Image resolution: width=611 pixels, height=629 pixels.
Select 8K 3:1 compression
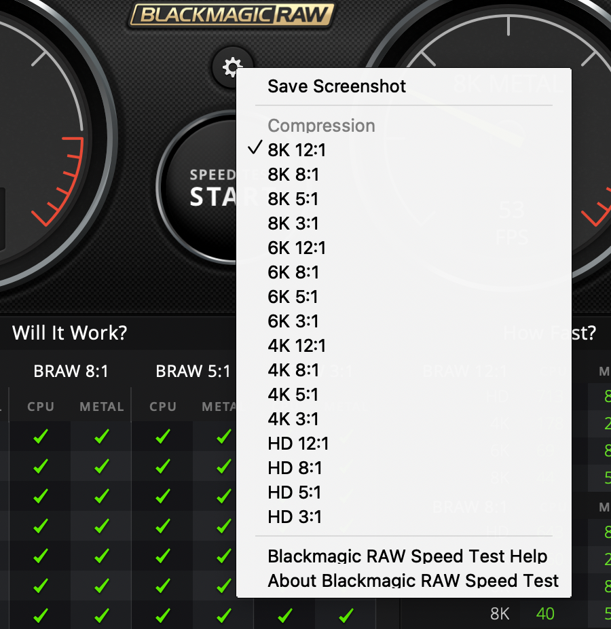click(x=404, y=223)
